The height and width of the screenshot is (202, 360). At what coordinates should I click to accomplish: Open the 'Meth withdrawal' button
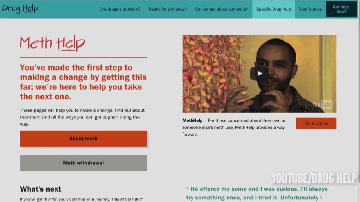(x=83, y=163)
